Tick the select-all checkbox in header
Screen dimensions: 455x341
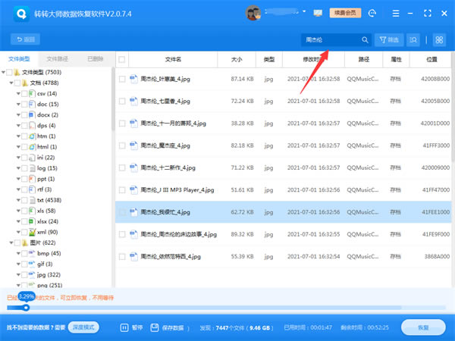click(122, 59)
